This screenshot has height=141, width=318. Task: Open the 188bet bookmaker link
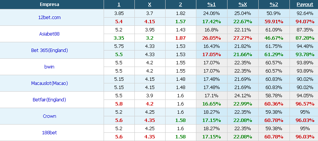coord(50,132)
